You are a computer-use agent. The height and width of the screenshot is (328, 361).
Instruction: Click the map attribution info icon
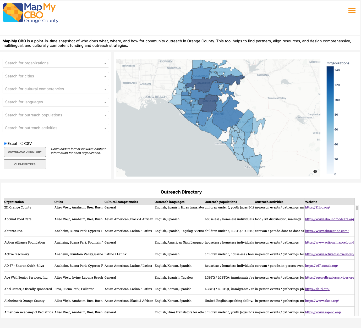pyautogui.click(x=315, y=171)
